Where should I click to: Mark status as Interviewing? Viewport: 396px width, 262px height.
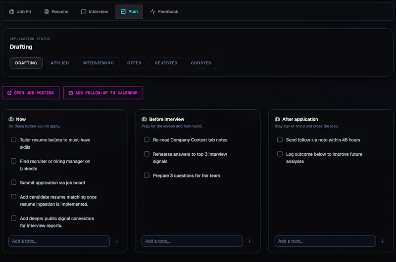(98, 63)
